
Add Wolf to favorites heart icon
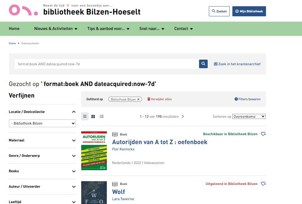tap(263, 184)
